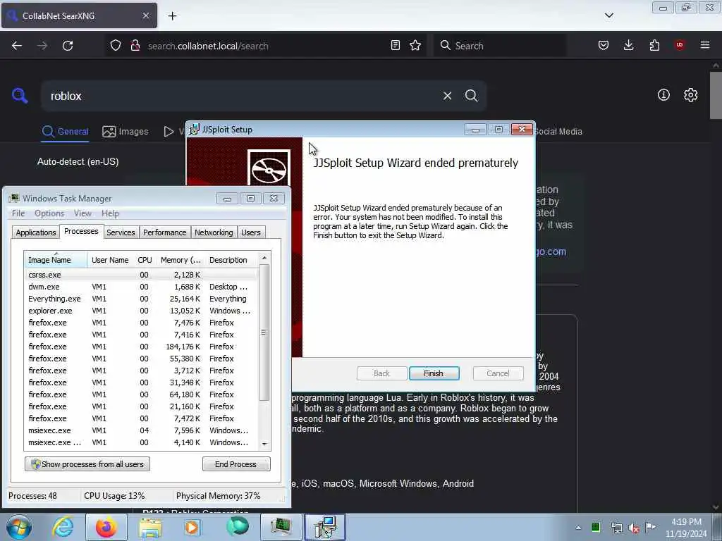Screen dimensions: 722x541
Task: Click Show processes from all users
Action: click(87, 464)
